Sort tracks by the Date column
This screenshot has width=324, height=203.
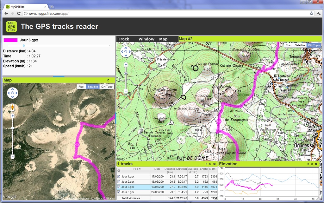click(x=157, y=170)
